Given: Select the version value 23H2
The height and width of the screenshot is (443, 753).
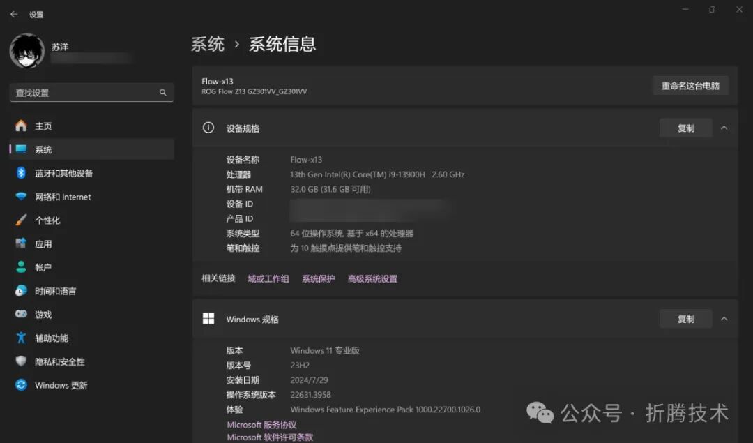Looking at the screenshot, I should (300, 365).
